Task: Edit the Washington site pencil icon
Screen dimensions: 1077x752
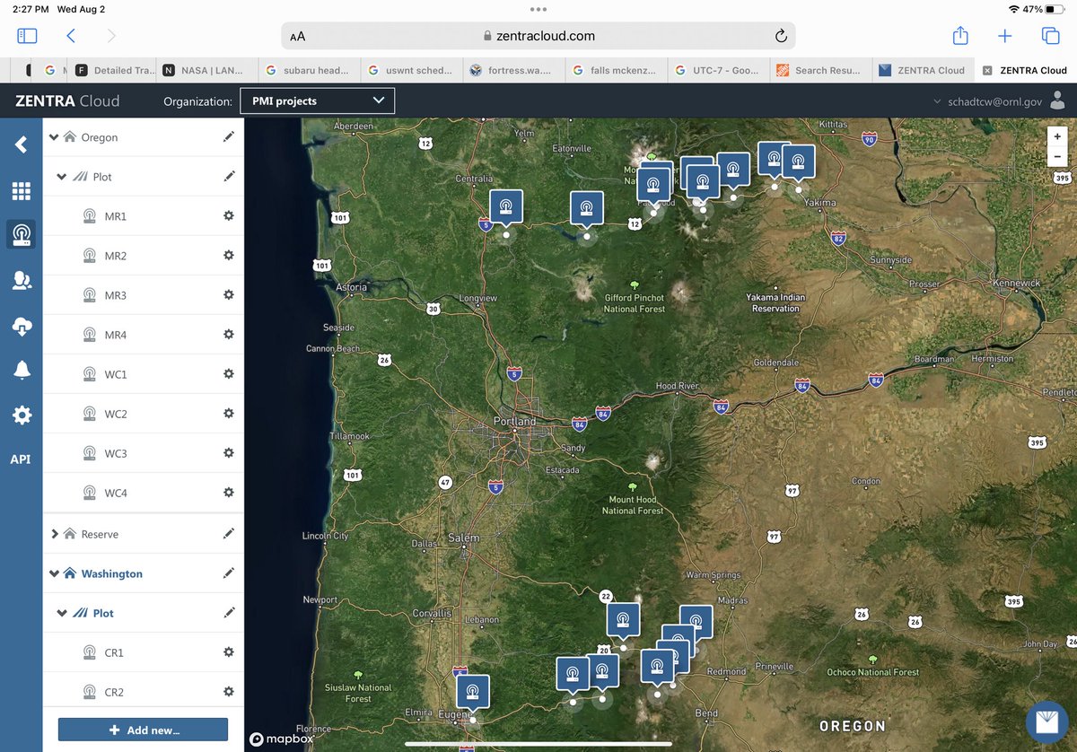Action: pyautogui.click(x=229, y=573)
